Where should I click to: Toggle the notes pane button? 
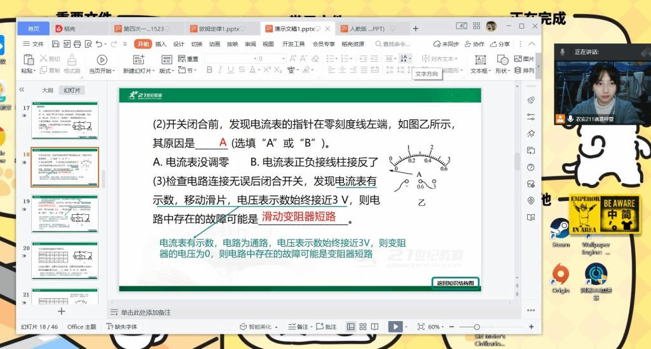302,327
